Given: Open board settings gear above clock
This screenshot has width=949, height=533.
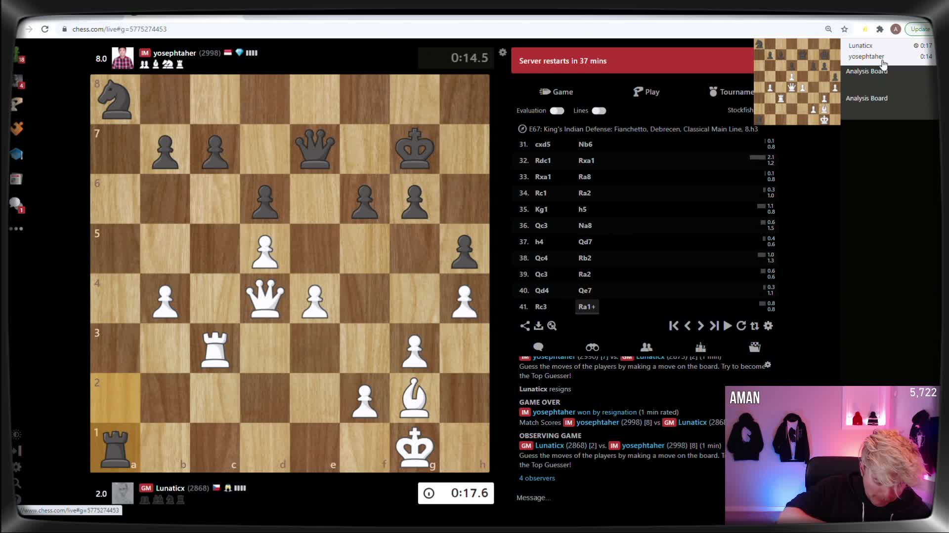Looking at the screenshot, I should [503, 52].
